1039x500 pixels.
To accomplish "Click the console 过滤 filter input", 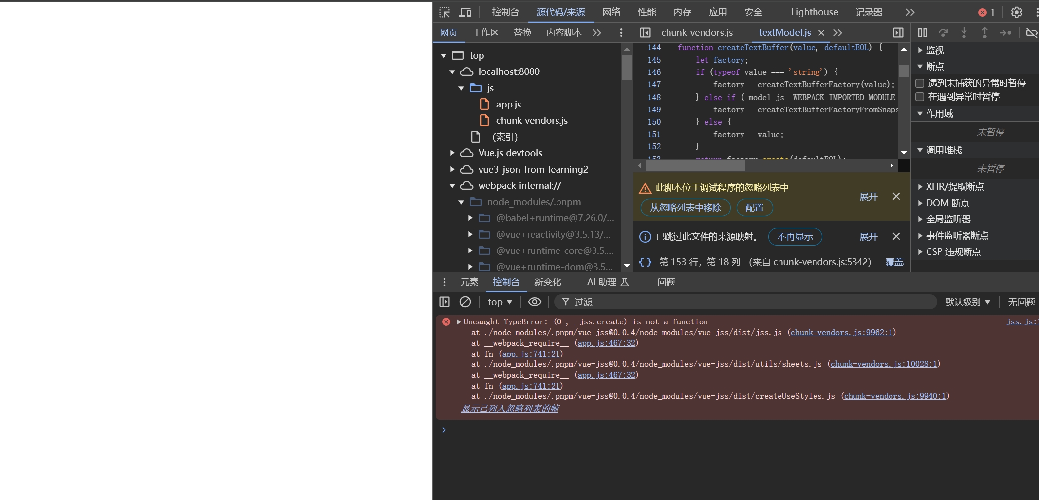I will pyautogui.click(x=745, y=302).
